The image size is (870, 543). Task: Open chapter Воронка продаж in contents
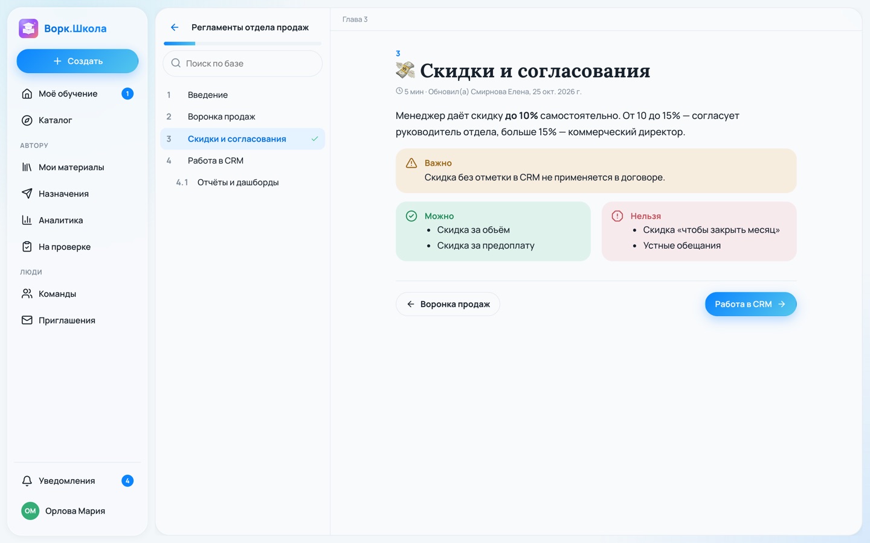coord(242,116)
